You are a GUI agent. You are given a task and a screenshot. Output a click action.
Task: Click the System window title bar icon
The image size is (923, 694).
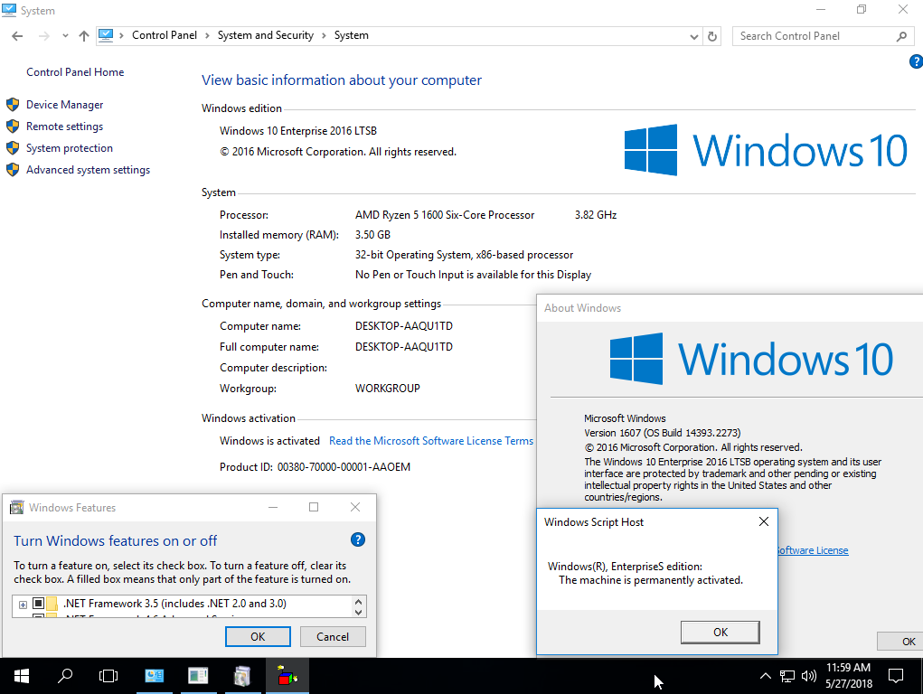click(x=9, y=10)
